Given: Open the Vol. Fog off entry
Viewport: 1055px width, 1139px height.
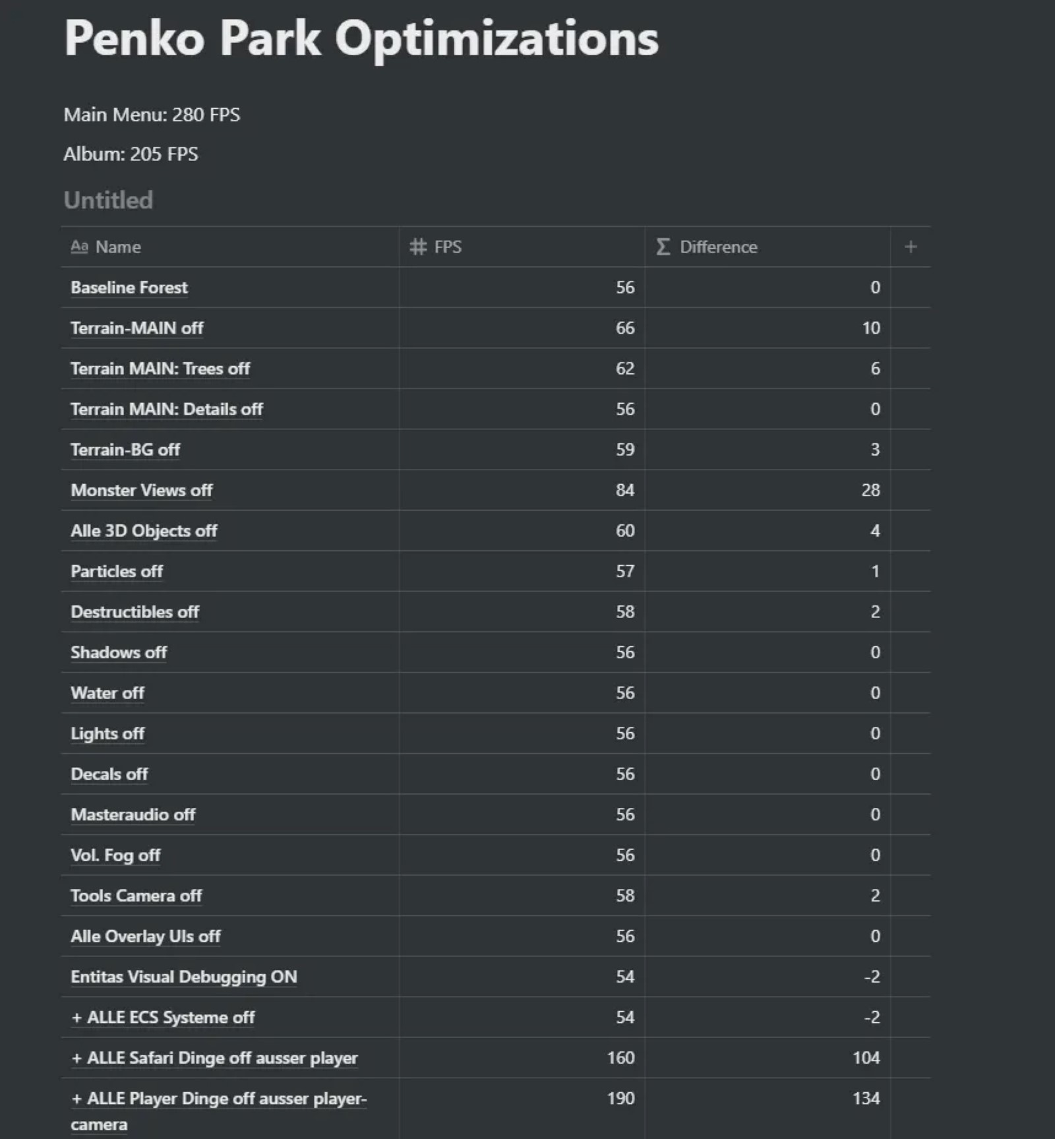Looking at the screenshot, I should pyautogui.click(x=115, y=855).
